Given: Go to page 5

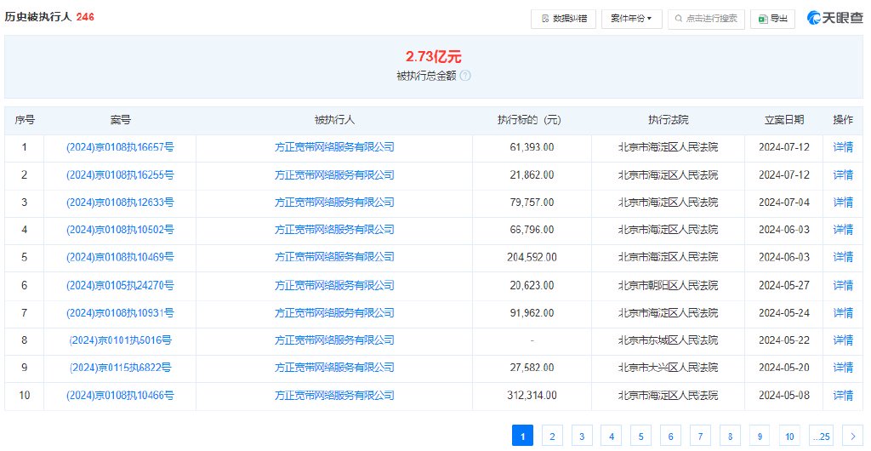Looking at the screenshot, I should coord(641,436).
